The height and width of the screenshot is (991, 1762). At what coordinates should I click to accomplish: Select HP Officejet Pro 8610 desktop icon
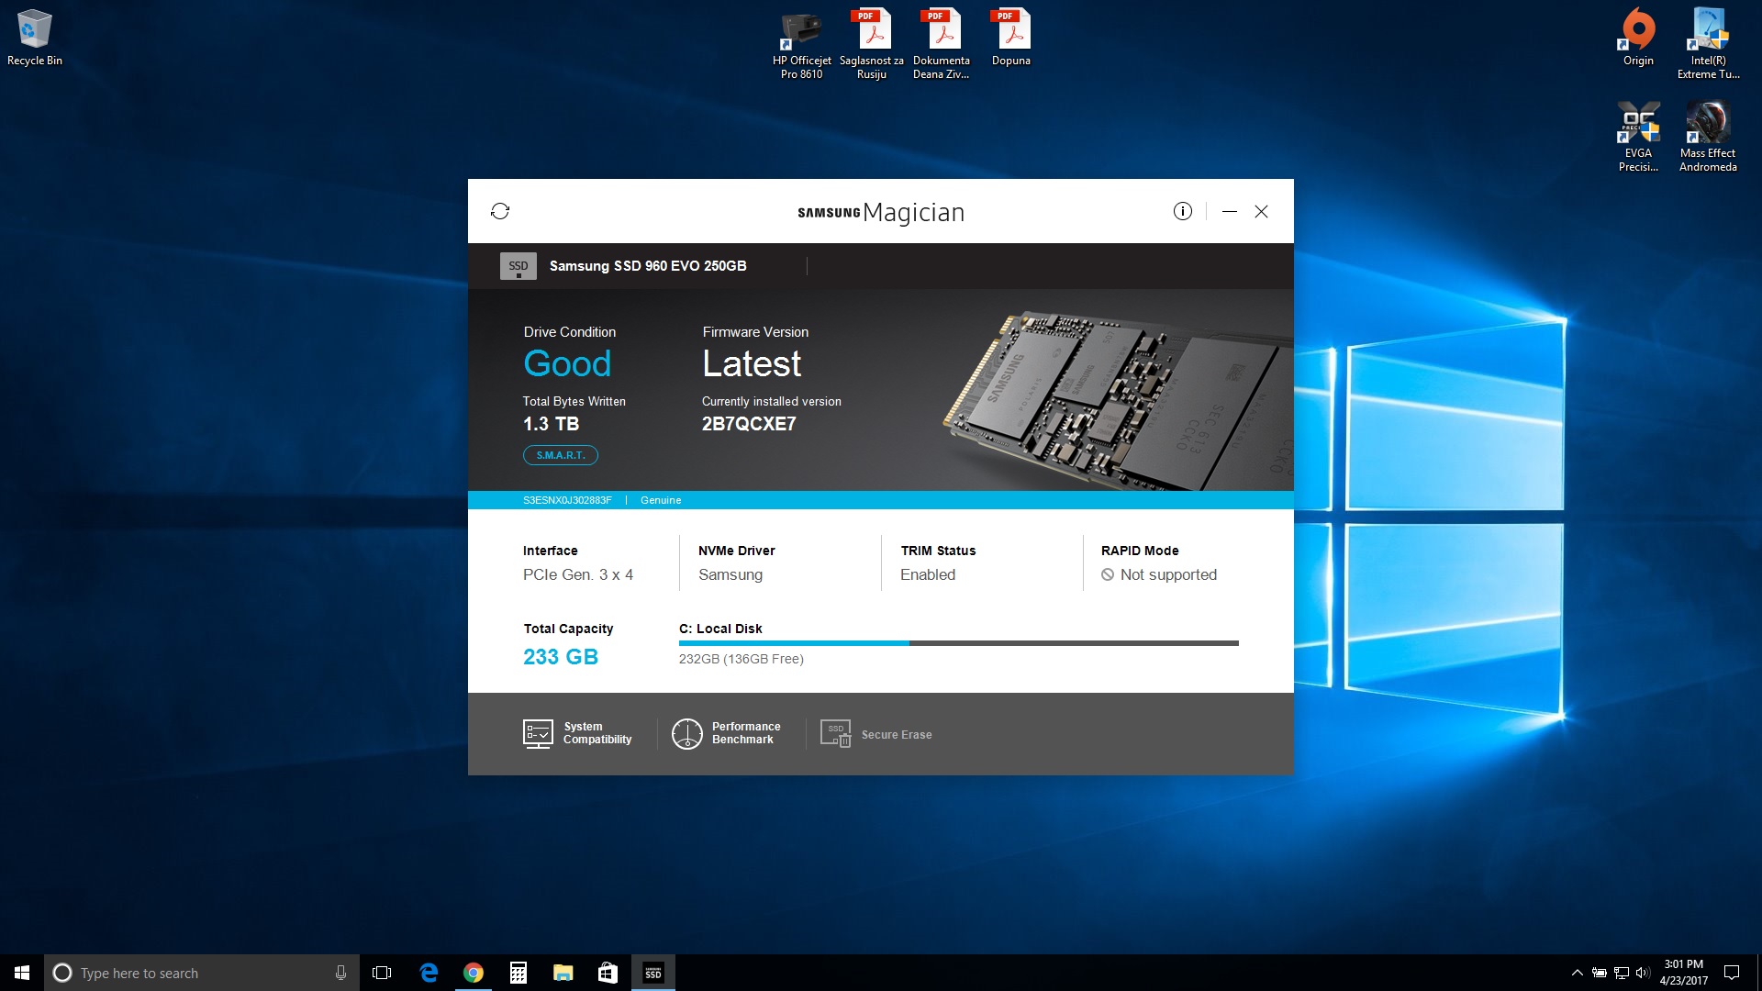(x=801, y=44)
